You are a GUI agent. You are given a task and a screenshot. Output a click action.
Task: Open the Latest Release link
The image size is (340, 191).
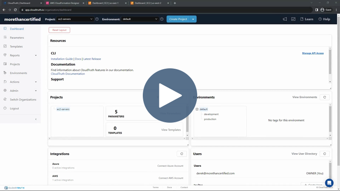(92, 59)
